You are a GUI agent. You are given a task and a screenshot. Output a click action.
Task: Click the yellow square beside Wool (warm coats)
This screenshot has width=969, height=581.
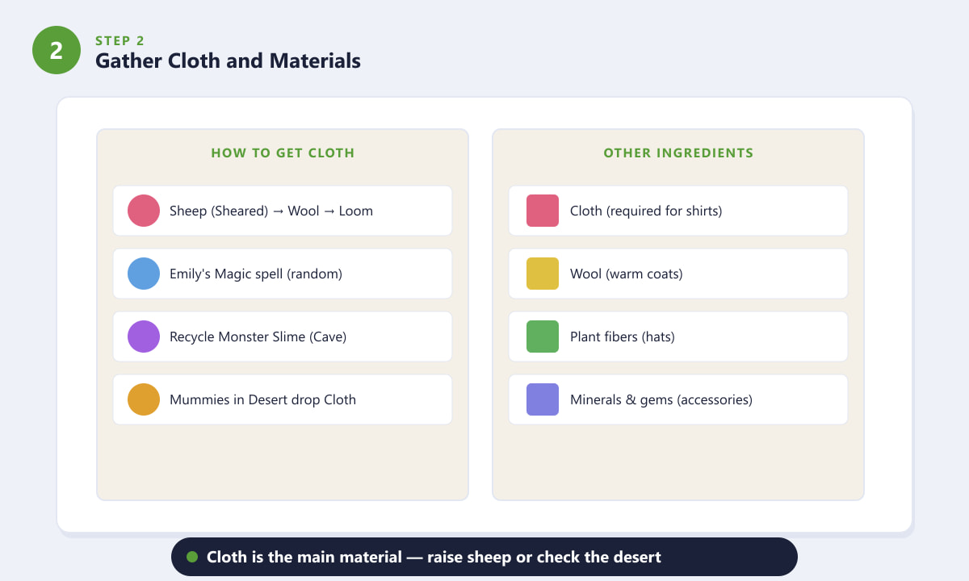543,274
